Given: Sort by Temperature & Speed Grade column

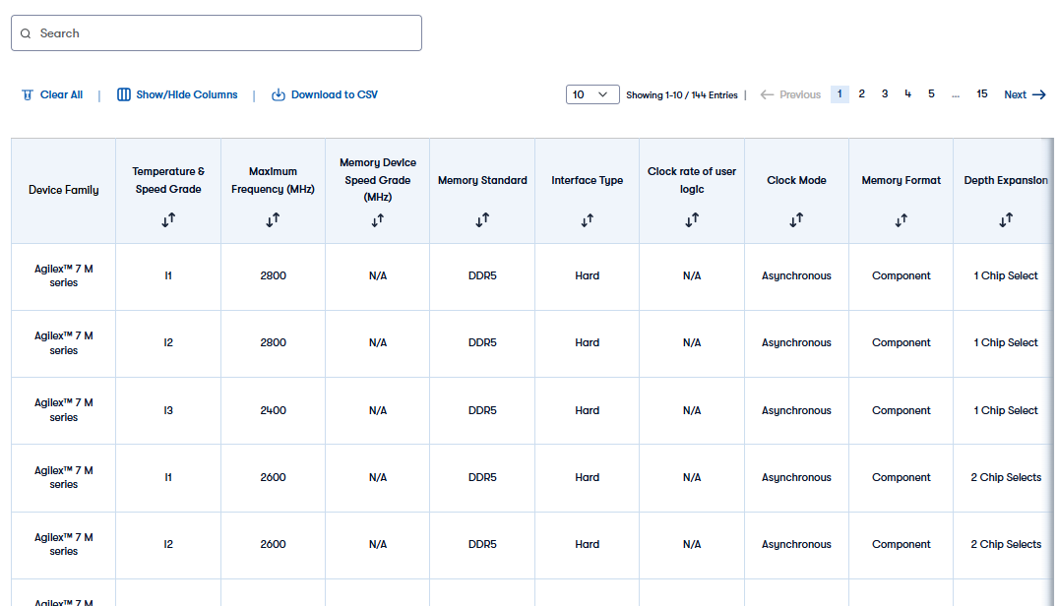Looking at the screenshot, I should [x=168, y=219].
